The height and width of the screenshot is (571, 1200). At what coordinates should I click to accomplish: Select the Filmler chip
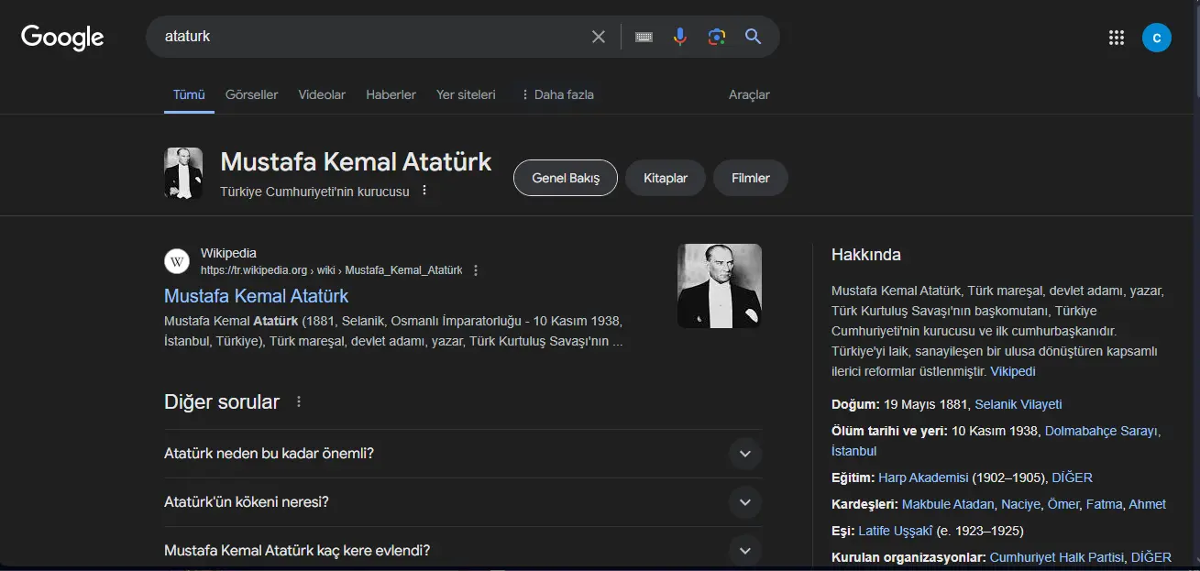point(751,178)
